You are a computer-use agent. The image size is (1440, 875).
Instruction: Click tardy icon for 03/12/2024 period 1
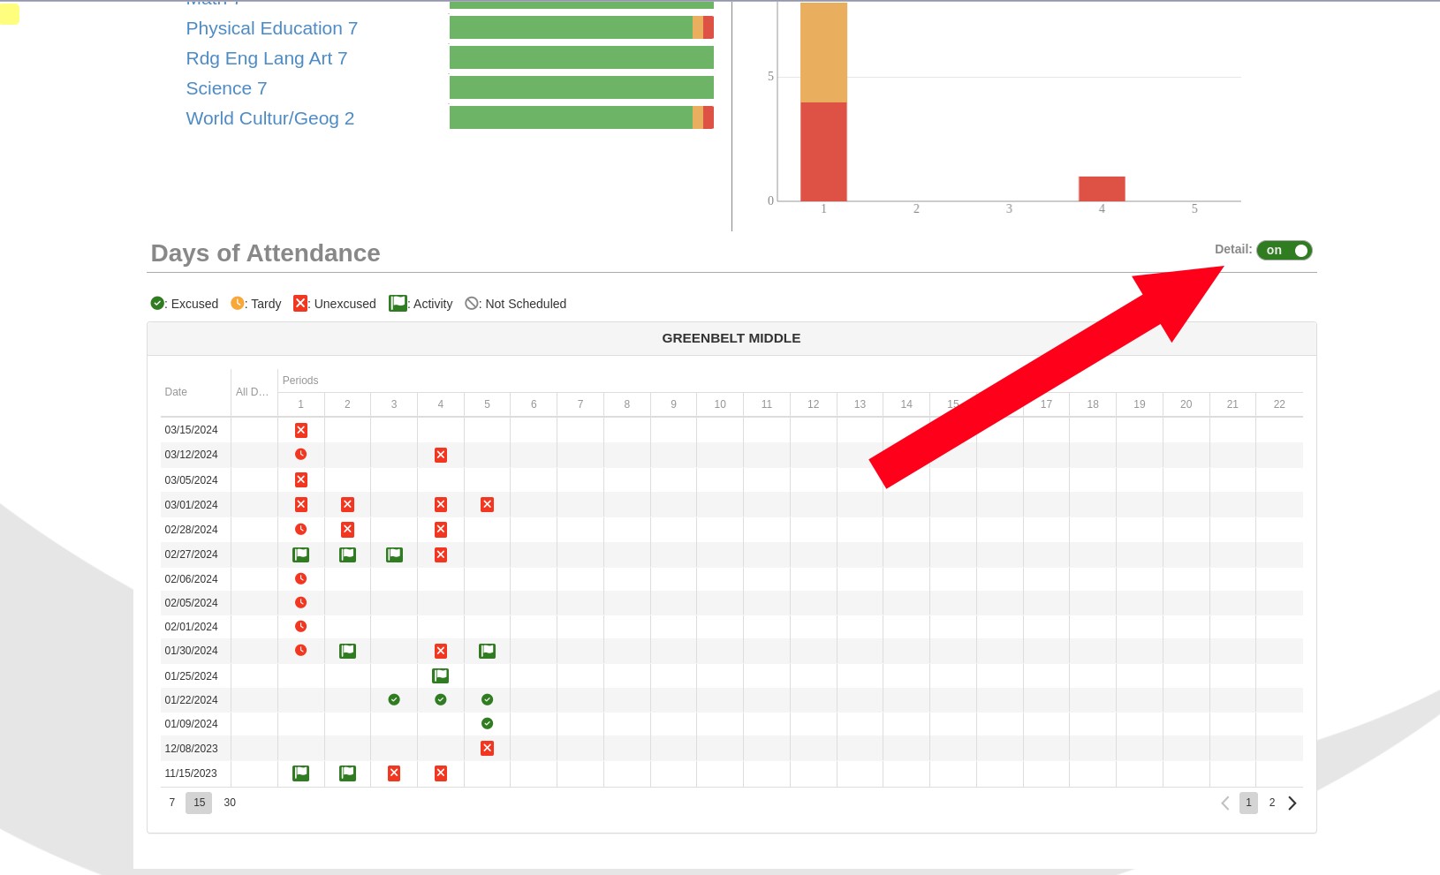[x=300, y=455]
